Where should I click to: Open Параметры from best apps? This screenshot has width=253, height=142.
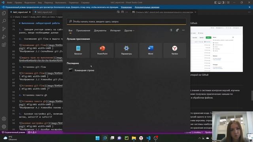click(126, 50)
